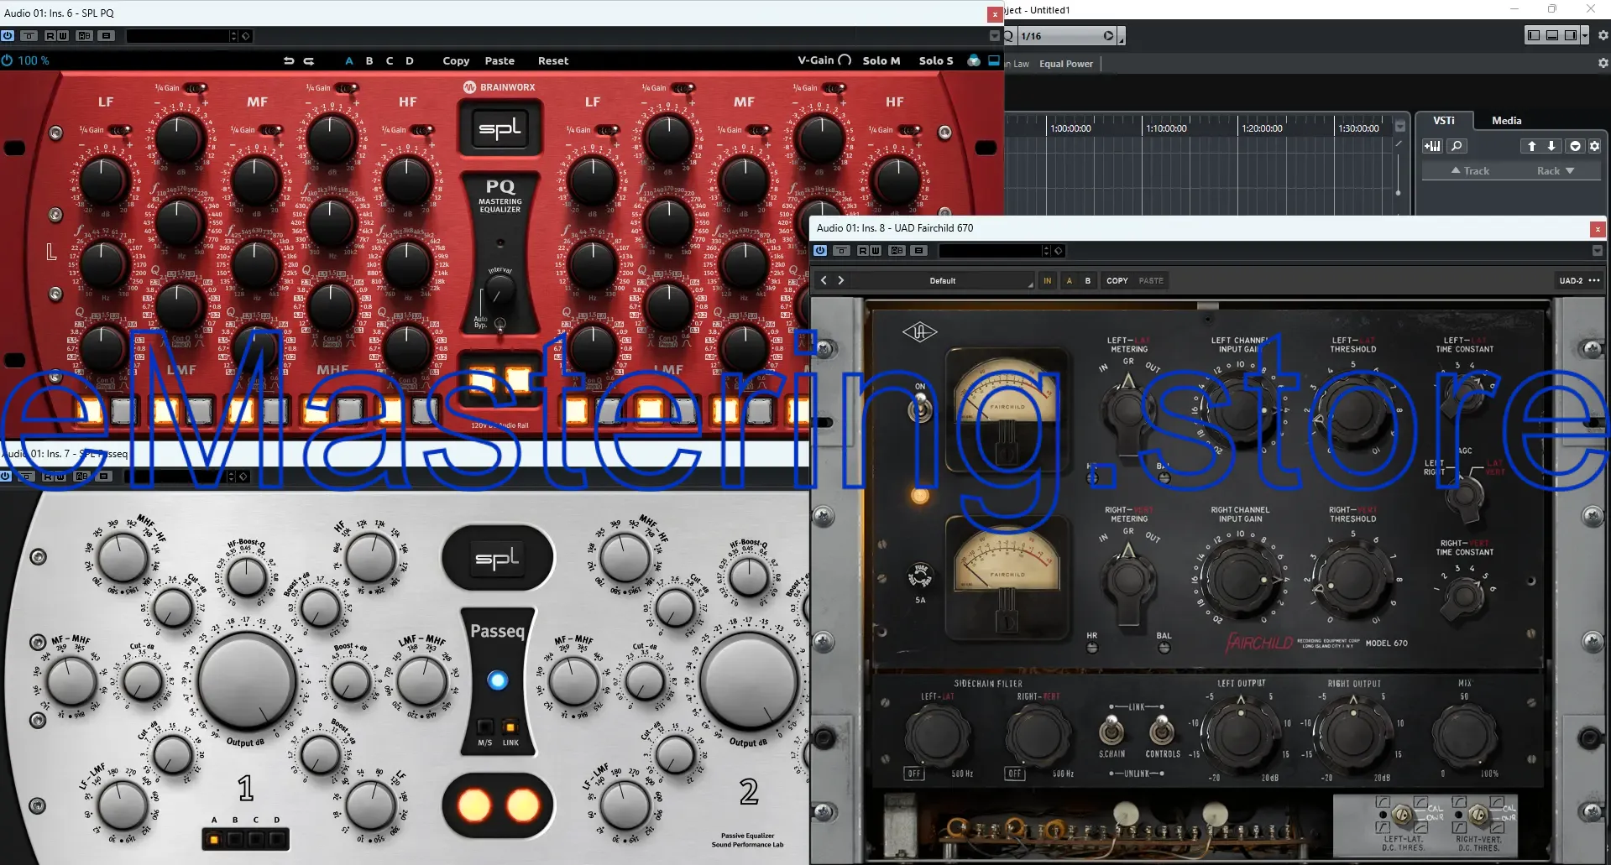Select setting B in SPL PQ toolbar
This screenshot has height=865, width=1611.
pos(369,60)
